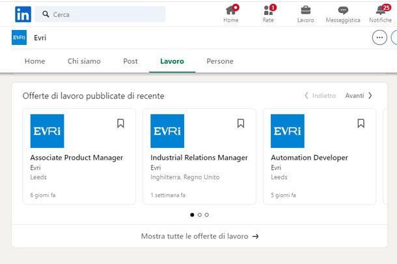Switch to the Post tab
This screenshot has width=397, height=264.
click(x=130, y=61)
